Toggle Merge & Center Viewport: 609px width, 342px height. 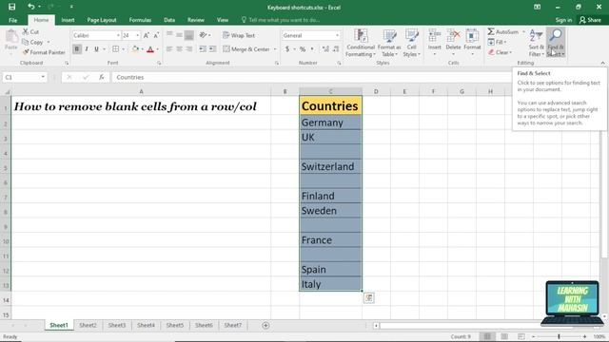[246, 49]
